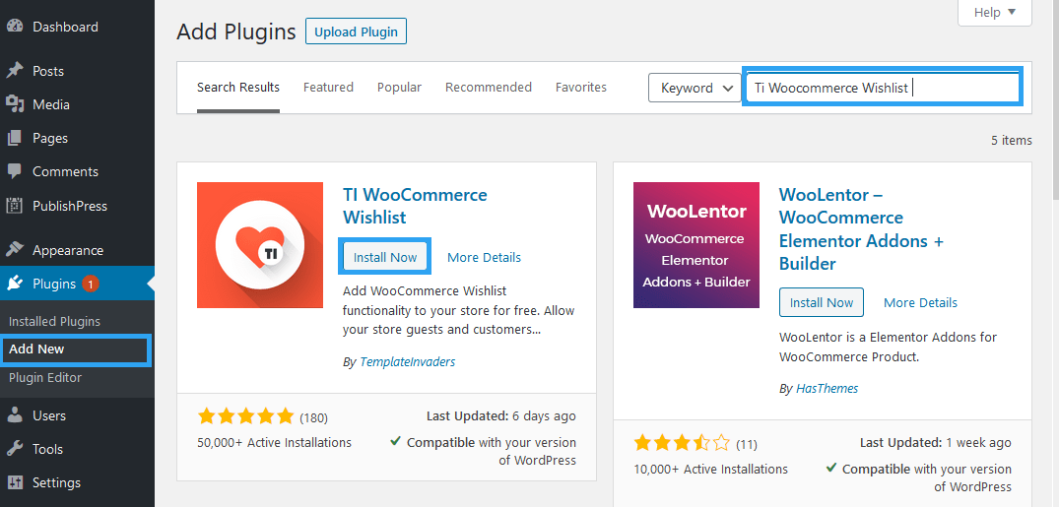
Task: Click 'Last Updated: 6 days ago' text
Action: point(501,416)
